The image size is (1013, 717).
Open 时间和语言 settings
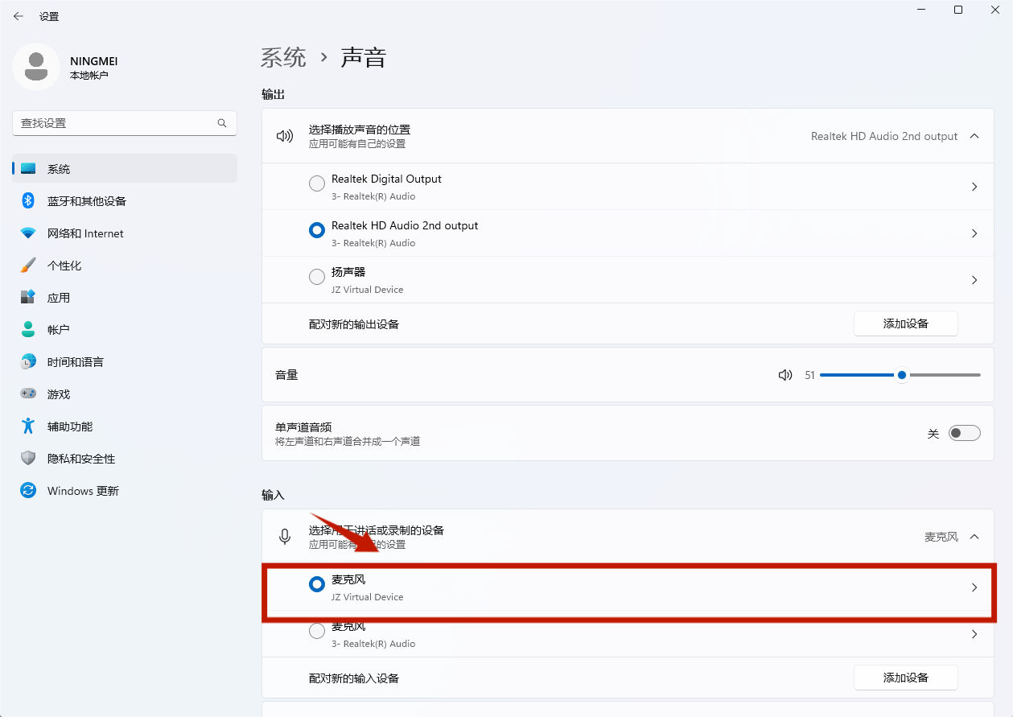click(x=78, y=361)
